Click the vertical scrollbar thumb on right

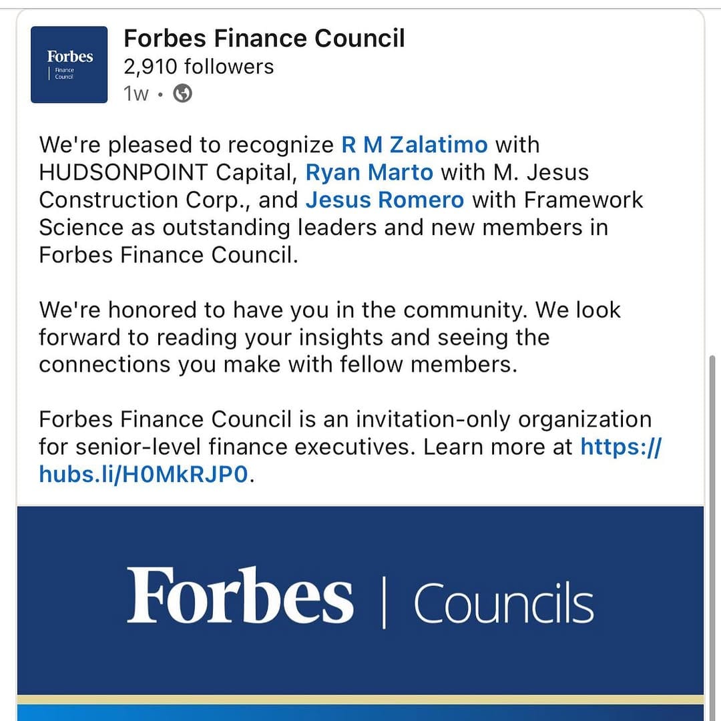[712, 537]
